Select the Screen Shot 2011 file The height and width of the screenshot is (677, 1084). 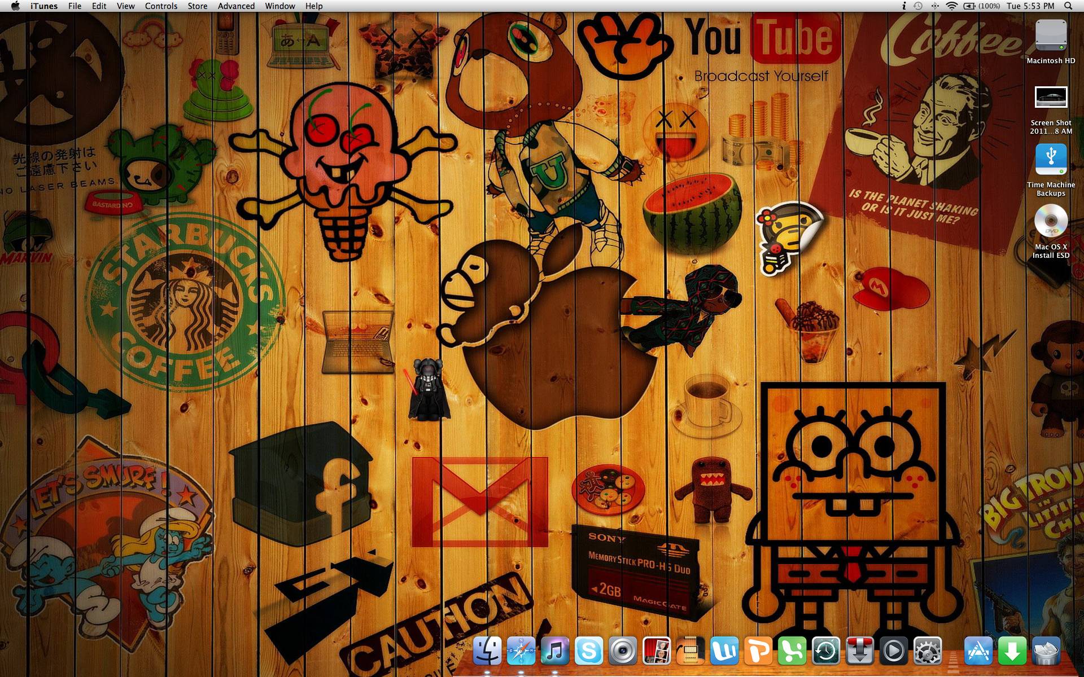1051,110
